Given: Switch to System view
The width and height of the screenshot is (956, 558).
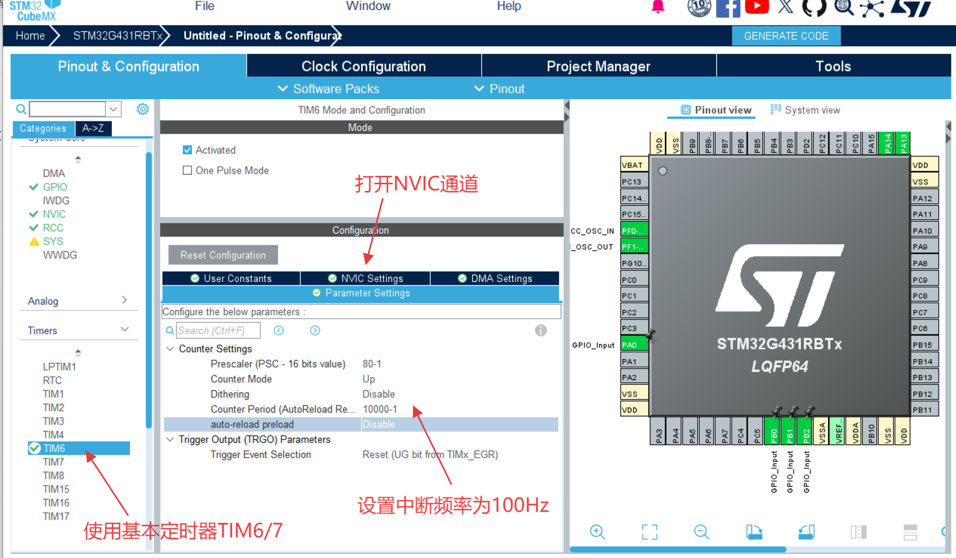Looking at the screenshot, I should (x=805, y=110).
